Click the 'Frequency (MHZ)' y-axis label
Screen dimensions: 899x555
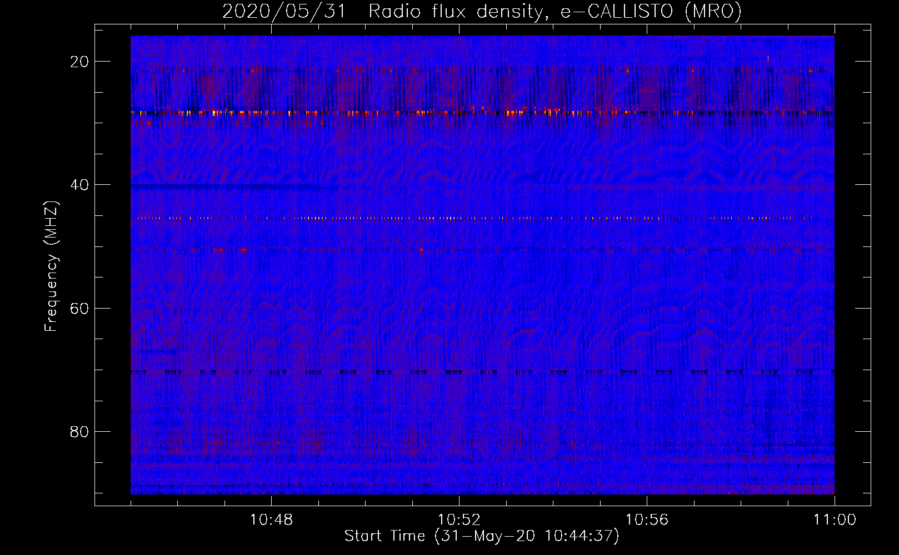(x=51, y=266)
